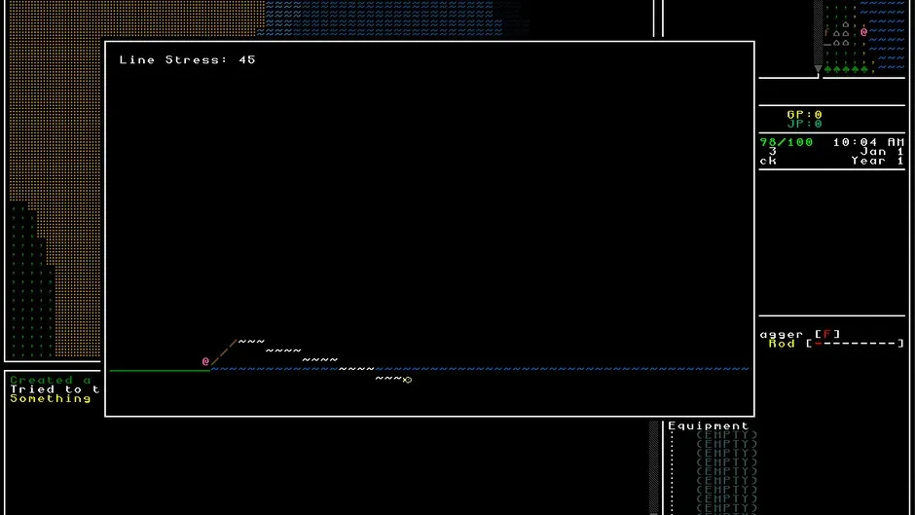Open the Equipment panel header

[709, 425]
